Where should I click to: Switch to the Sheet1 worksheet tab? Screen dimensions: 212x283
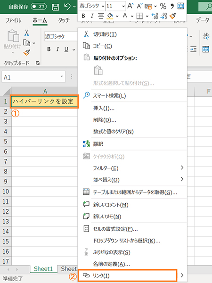(x=43, y=269)
